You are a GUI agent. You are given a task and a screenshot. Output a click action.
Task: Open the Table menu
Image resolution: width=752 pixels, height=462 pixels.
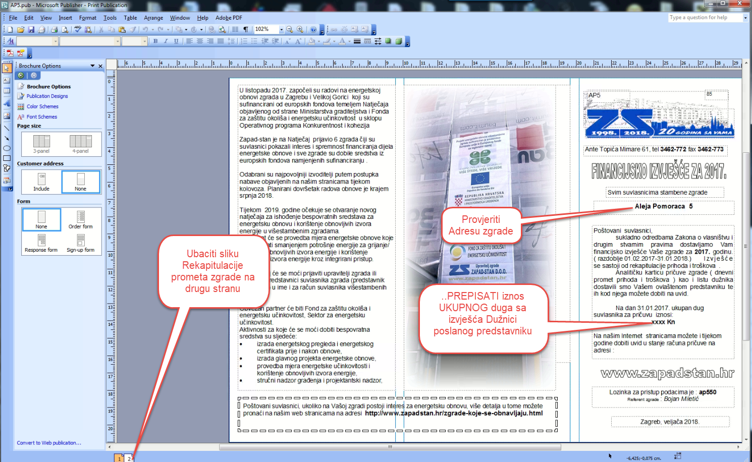130,18
